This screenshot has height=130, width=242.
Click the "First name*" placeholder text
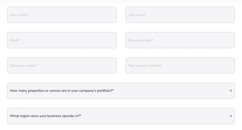(19, 15)
